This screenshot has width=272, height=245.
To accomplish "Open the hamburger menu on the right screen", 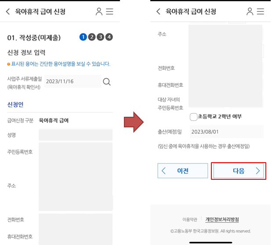I will [x=261, y=11].
